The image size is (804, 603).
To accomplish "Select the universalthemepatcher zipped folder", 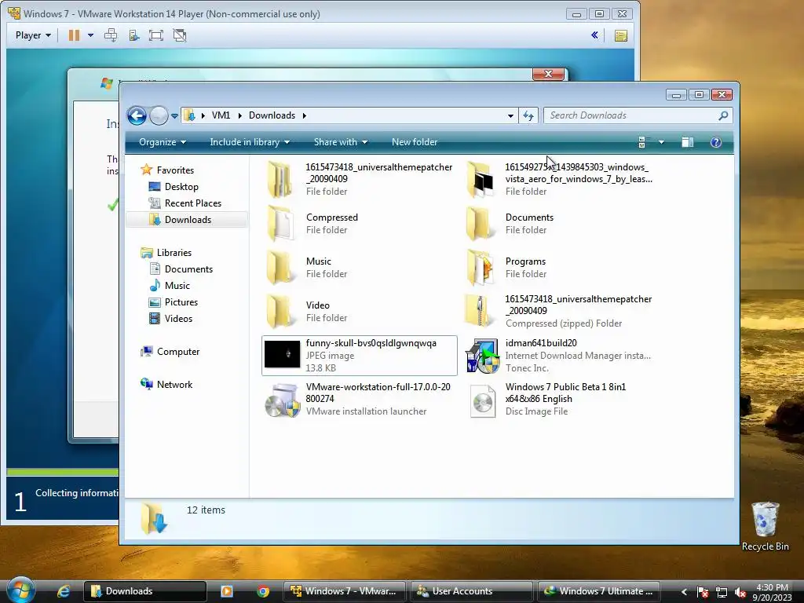I will [559, 311].
